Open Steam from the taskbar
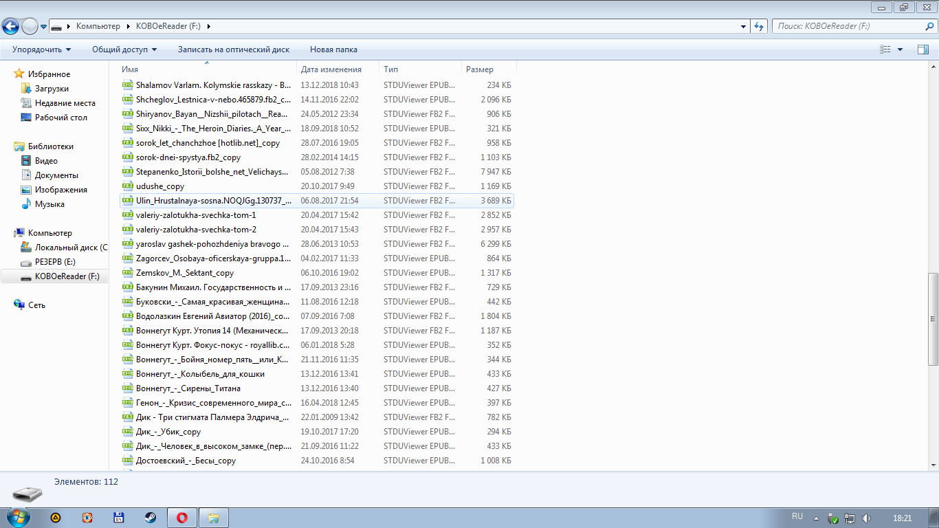This screenshot has height=528, width=939. (149, 518)
